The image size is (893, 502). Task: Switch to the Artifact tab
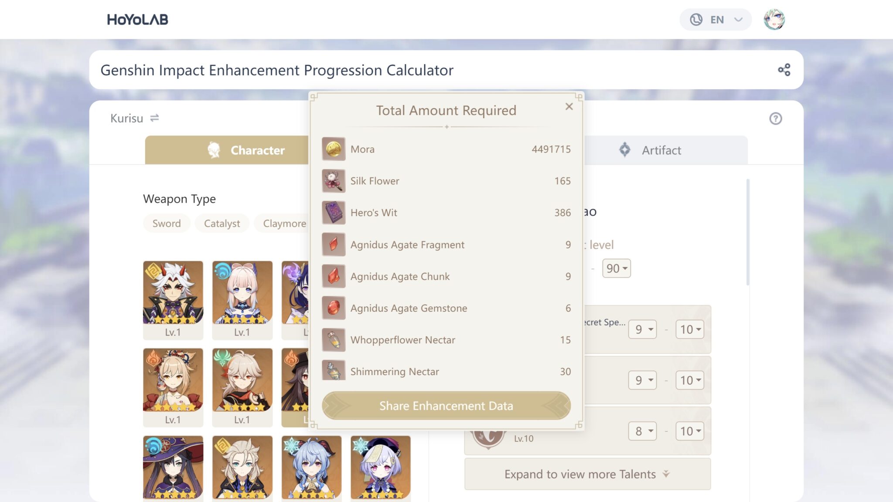pos(661,149)
